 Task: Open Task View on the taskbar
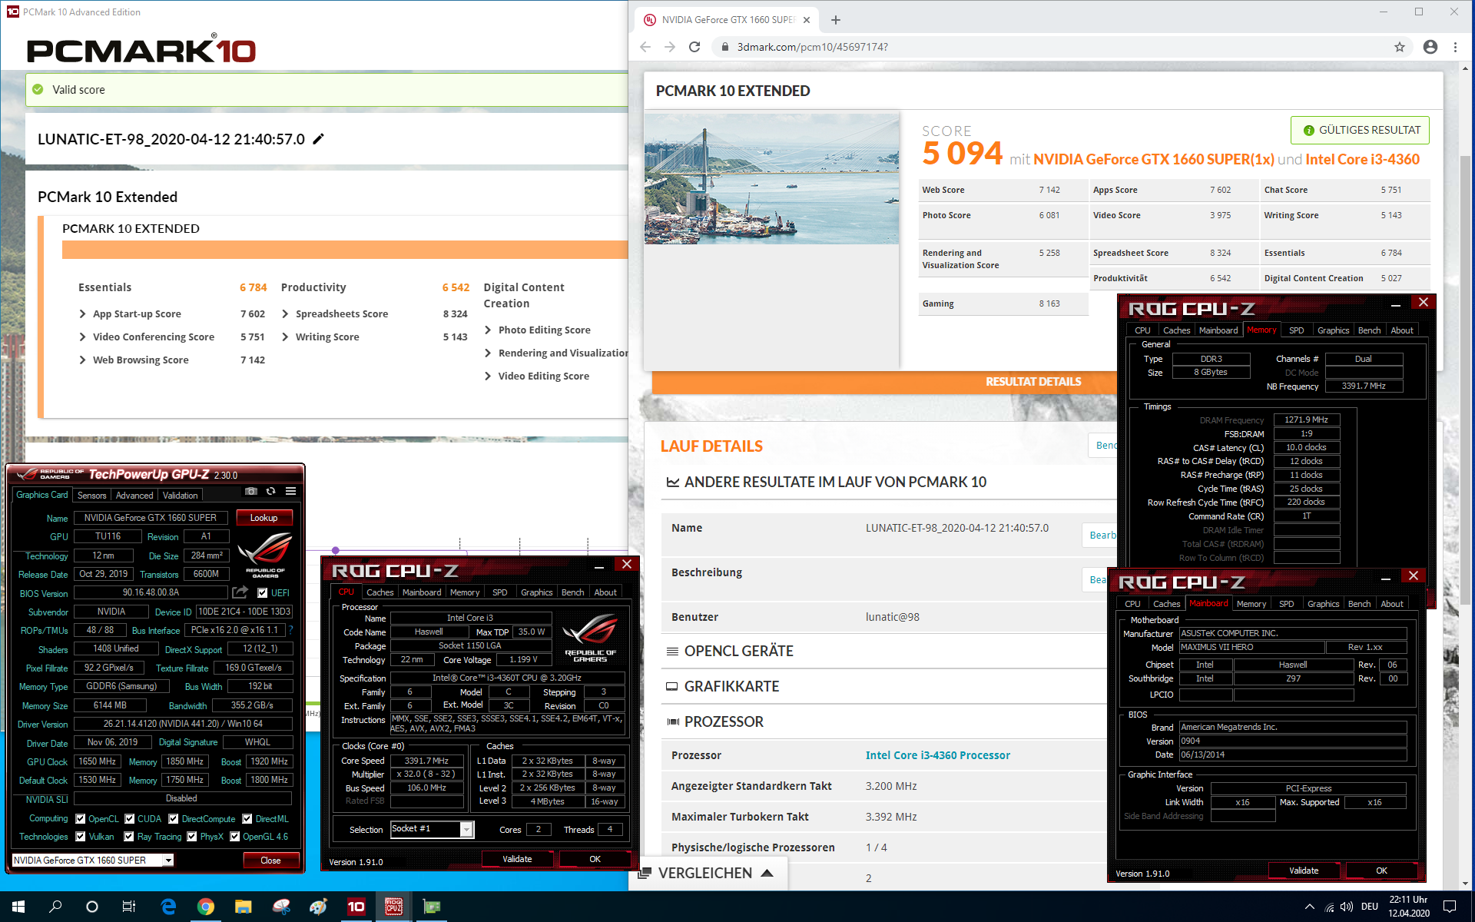click(x=129, y=907)
